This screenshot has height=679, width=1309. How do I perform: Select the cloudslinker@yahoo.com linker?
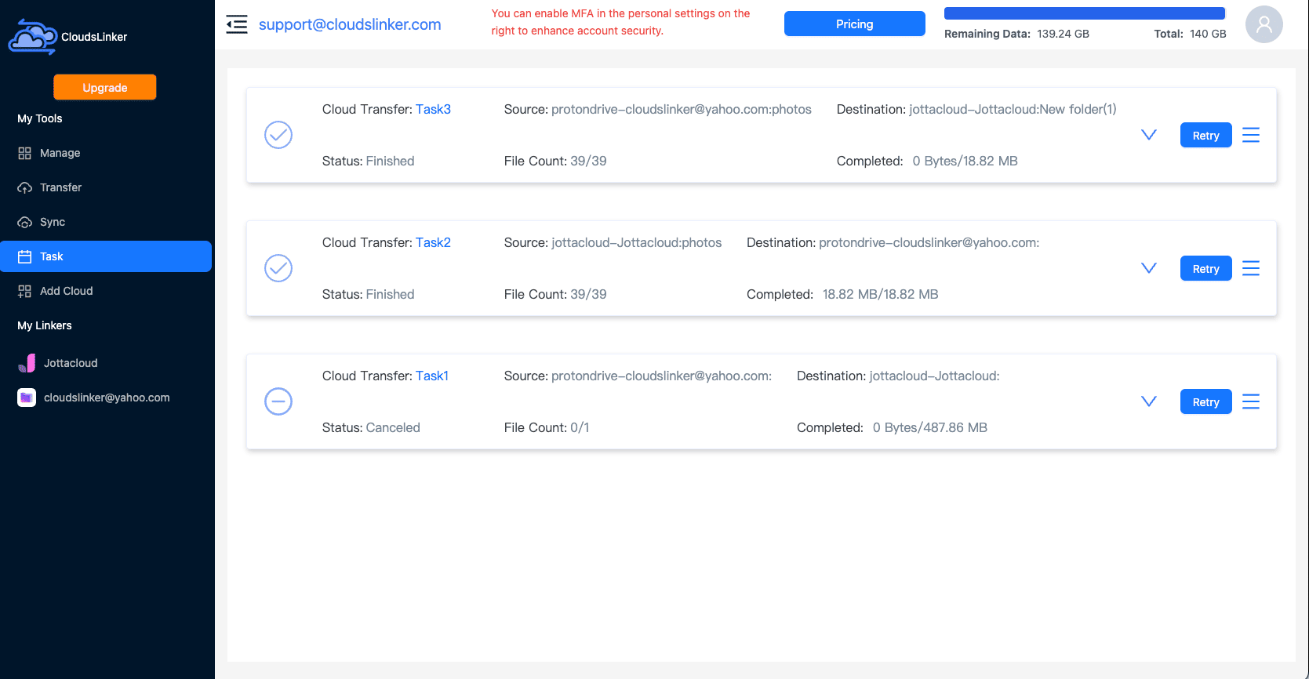click(106, 398)
